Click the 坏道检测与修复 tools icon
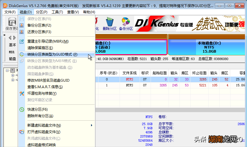247x147 pixels. tap(22, 93)
